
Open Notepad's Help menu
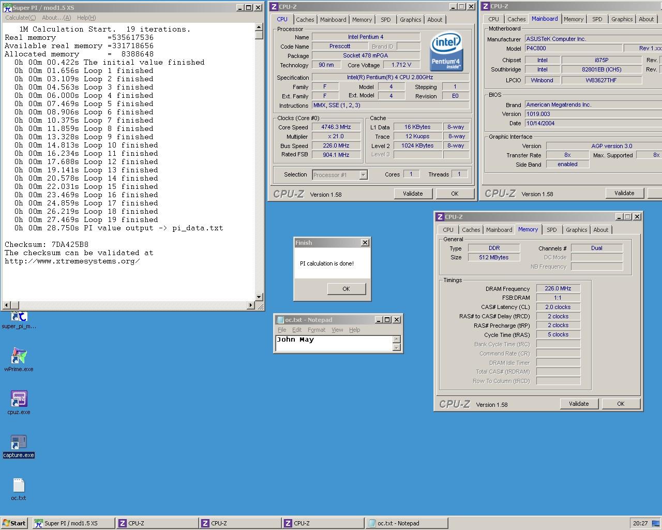(354, 330)
